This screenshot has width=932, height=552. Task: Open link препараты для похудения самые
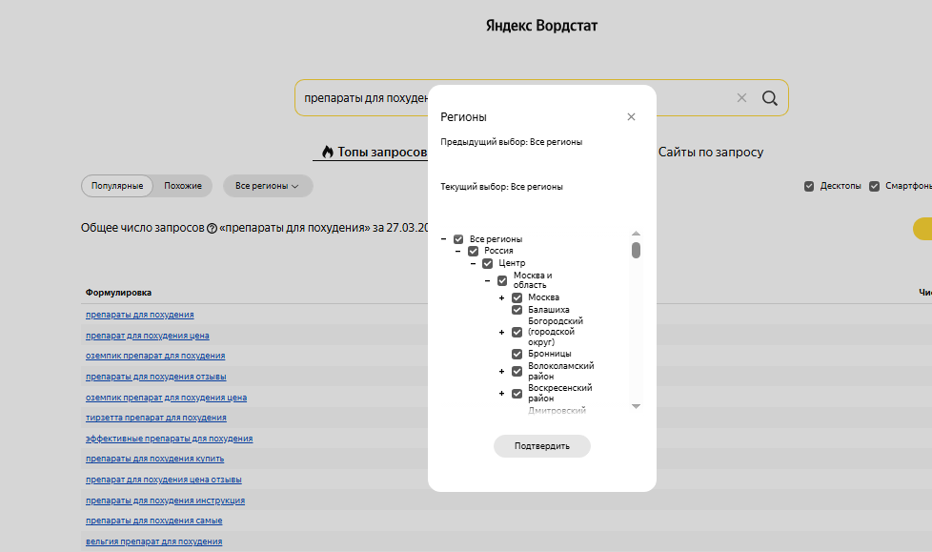tap(154, 521)
